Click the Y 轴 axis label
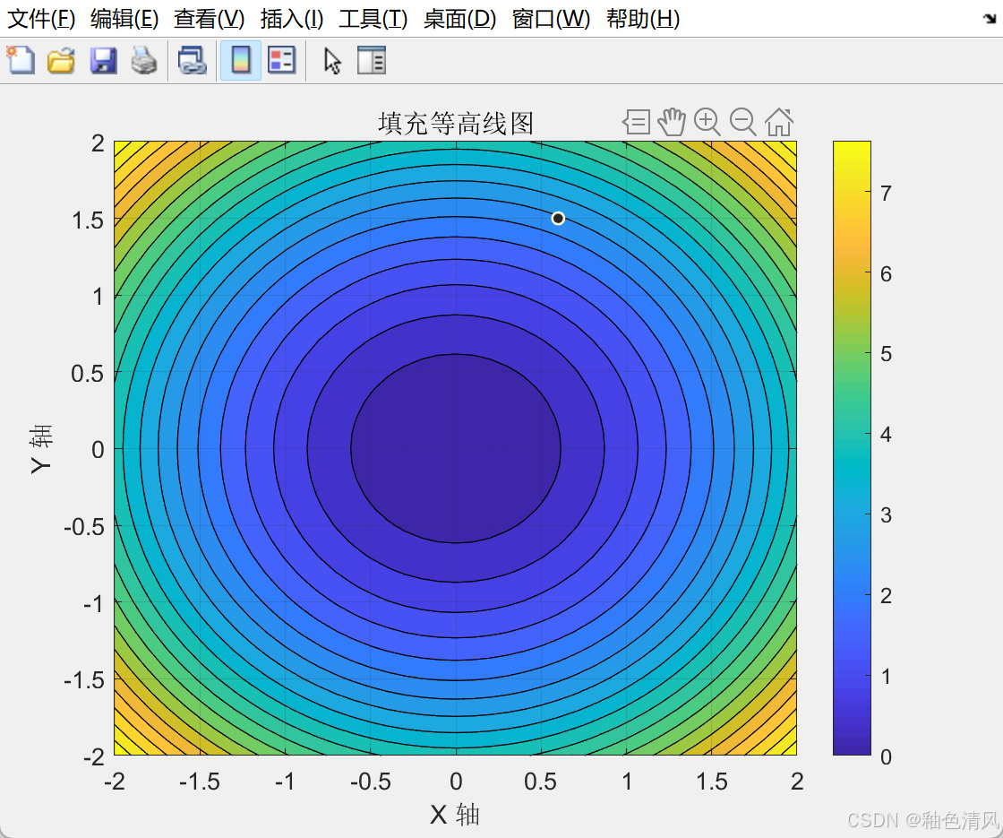 click(41, 449)
